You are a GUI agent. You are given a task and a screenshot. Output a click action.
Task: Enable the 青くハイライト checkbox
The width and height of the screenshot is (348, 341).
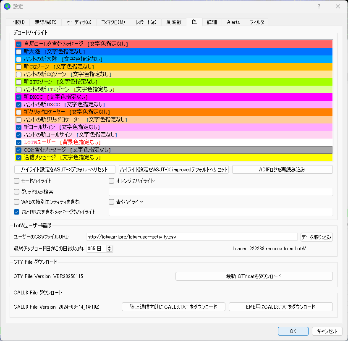tap(111, 202)
